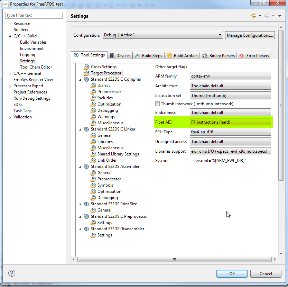Switch to the Build Artifact tab
The image size is (288, 287).
[182, 55]
